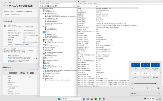Screen dimensions: 163x101
Task: Select the Integrated Camera device icon
Action: click(x=46, y=28)
